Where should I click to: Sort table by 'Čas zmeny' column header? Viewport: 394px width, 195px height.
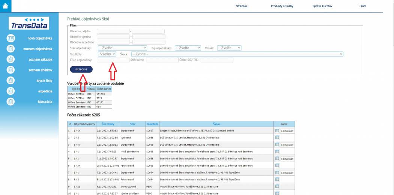[108, 124]
